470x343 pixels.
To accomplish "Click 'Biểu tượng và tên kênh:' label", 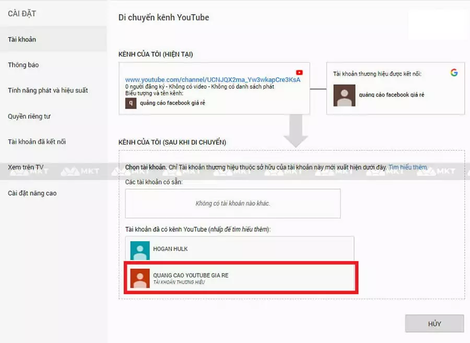I will [154, 93].
